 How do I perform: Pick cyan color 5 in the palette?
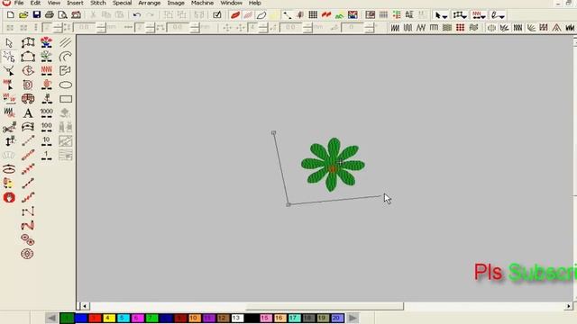pos(123,318)
